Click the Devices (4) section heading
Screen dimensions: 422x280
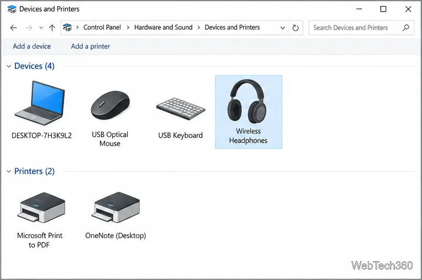pyautogui.click(x=34, y=66)
